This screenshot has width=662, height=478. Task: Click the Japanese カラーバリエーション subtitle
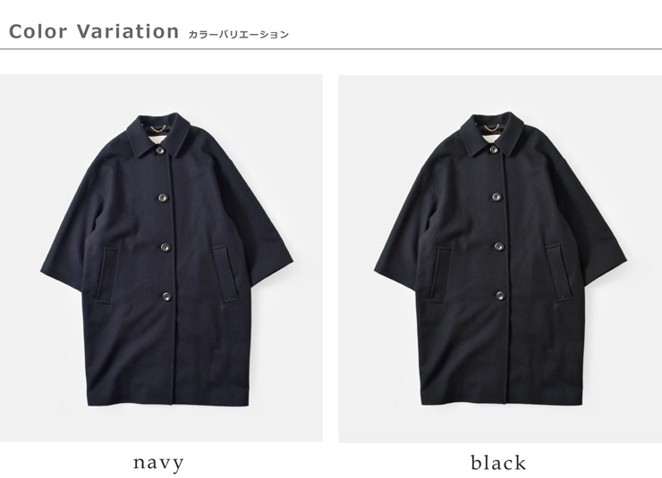pos(239,35)
